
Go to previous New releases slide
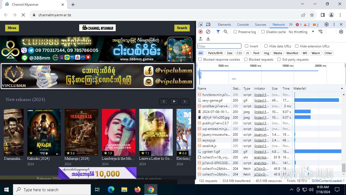pos(164,102)
